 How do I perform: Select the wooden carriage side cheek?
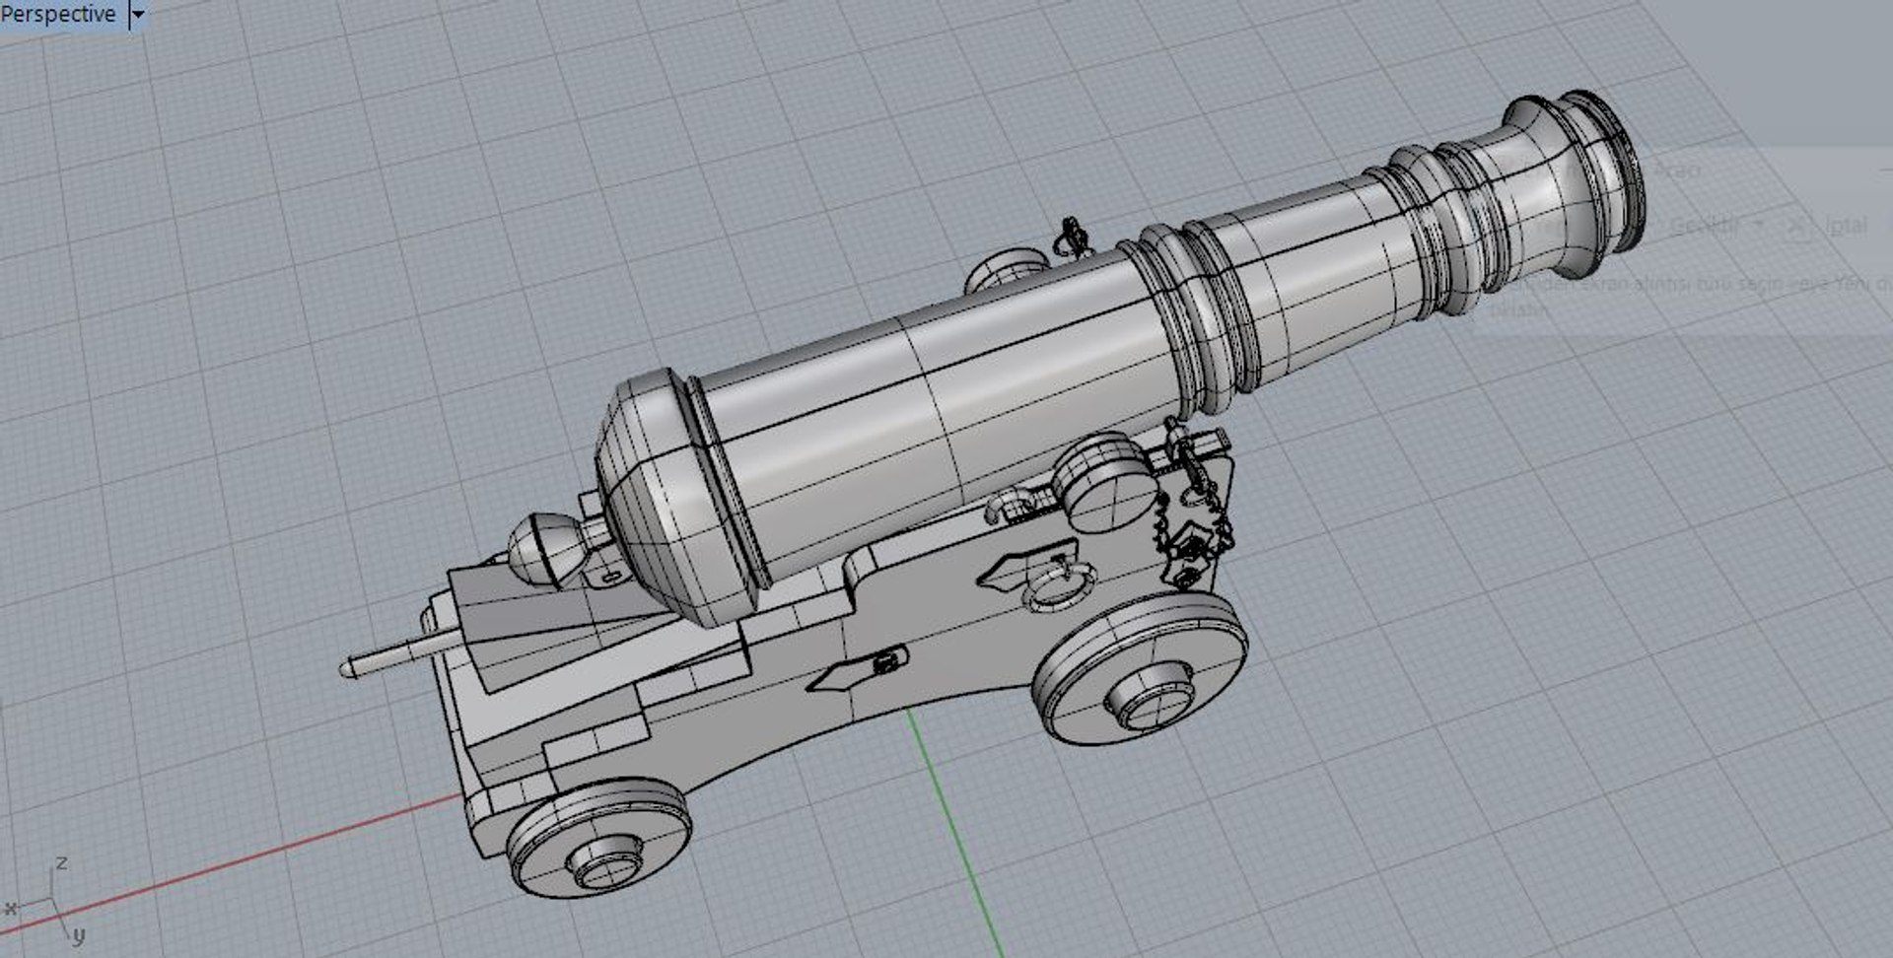tap(937, 631)
